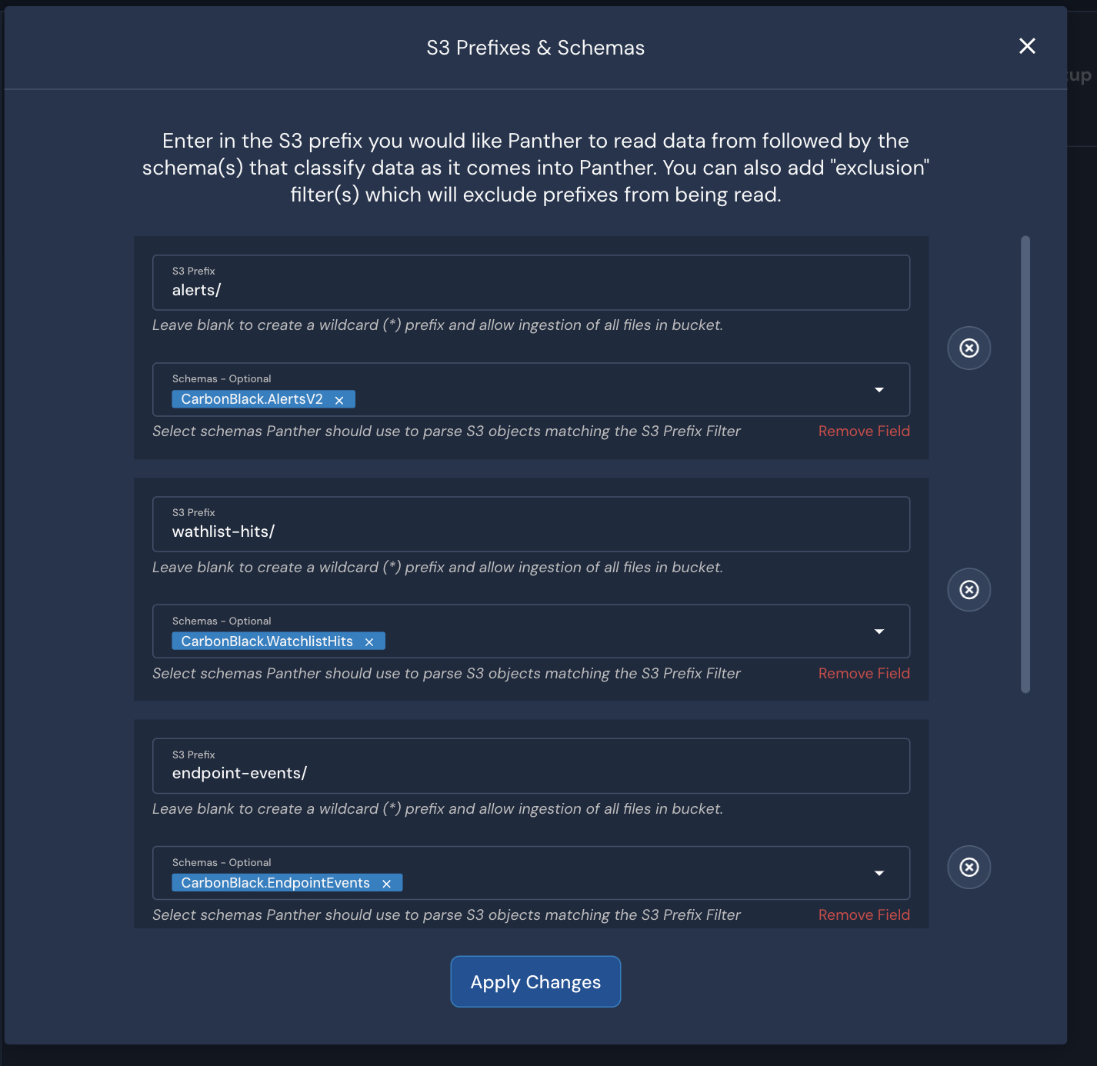Click Remove Field link under AlertsV2 schema
The image size is (1097, 1066).
point(863,431)
